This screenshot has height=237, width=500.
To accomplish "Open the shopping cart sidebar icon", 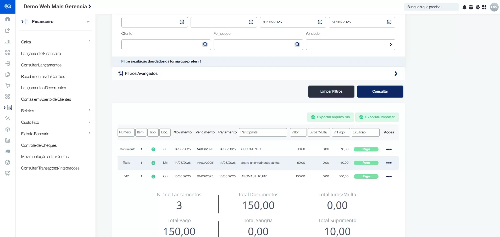I will (8, 86).
